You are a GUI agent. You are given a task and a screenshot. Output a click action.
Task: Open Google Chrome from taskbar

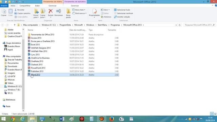pyautogui.click(x=13, y=119)
